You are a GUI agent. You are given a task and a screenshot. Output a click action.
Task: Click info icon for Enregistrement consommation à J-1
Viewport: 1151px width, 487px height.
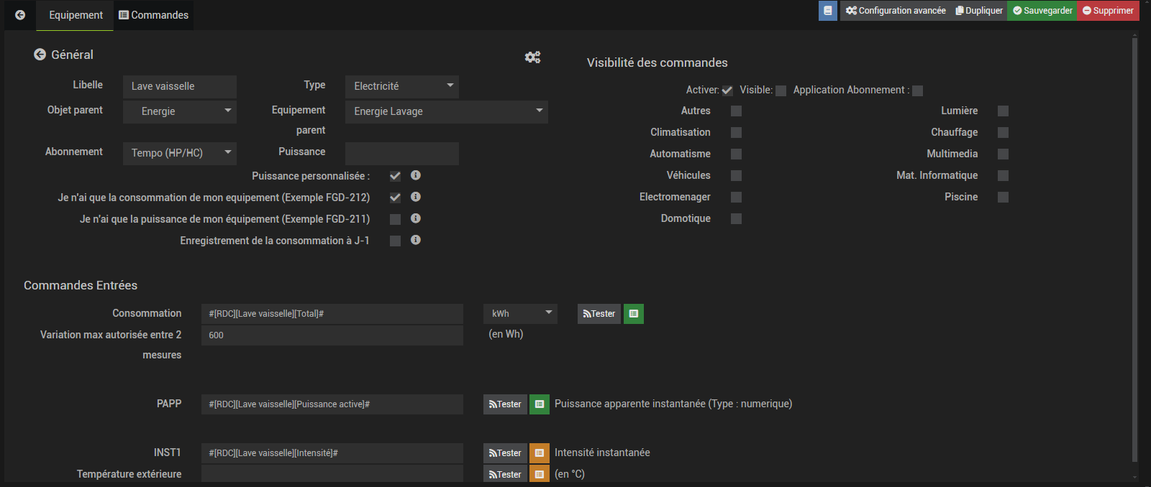[416, 240]
